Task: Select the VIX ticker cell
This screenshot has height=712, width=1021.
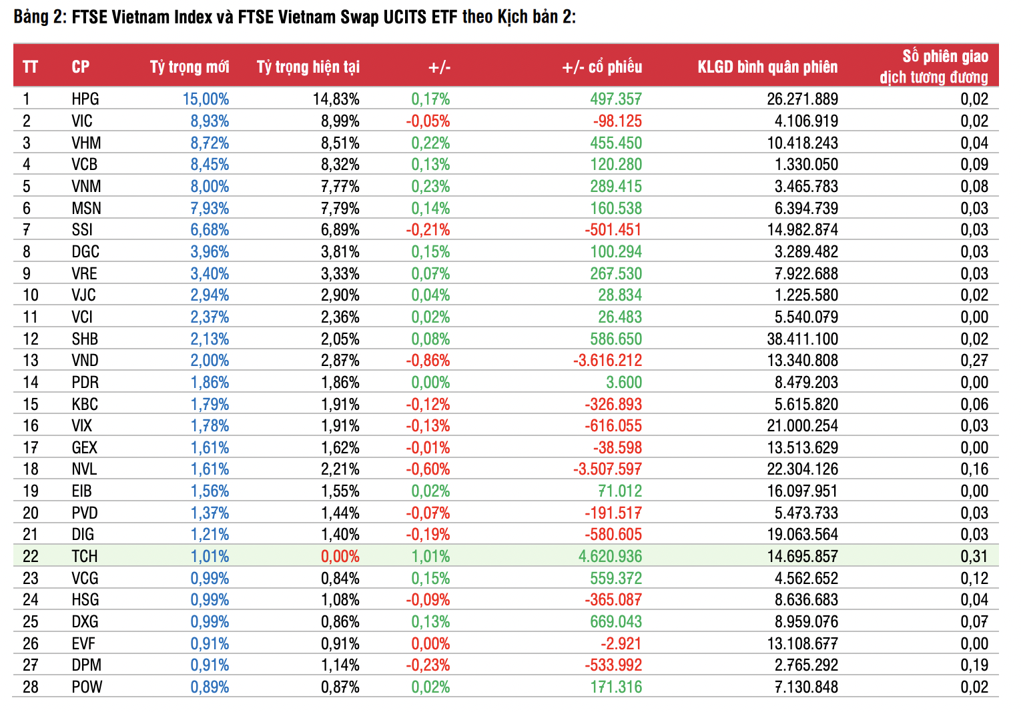Action: (x=82, y=425)
